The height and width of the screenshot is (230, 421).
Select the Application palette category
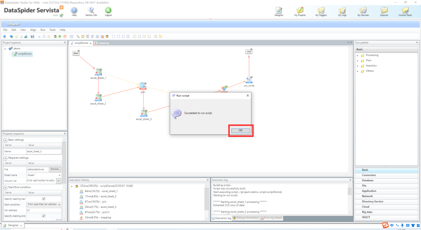(386, 191)
